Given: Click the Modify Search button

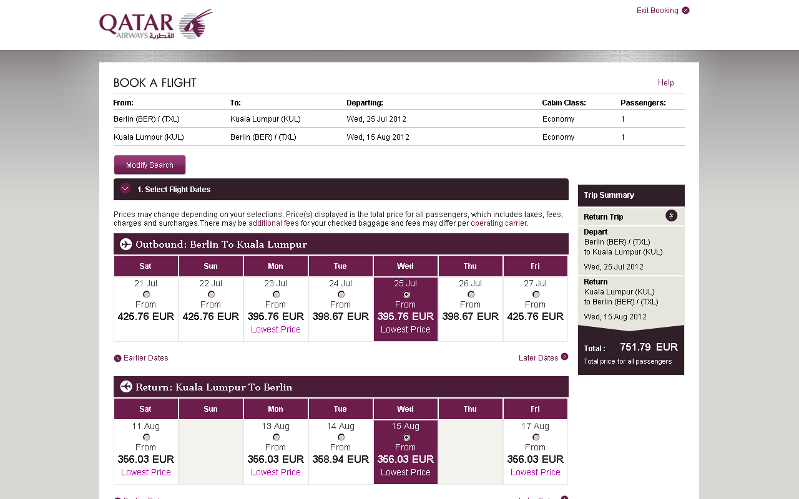Looking at the screenshot, I should [150, 165].
